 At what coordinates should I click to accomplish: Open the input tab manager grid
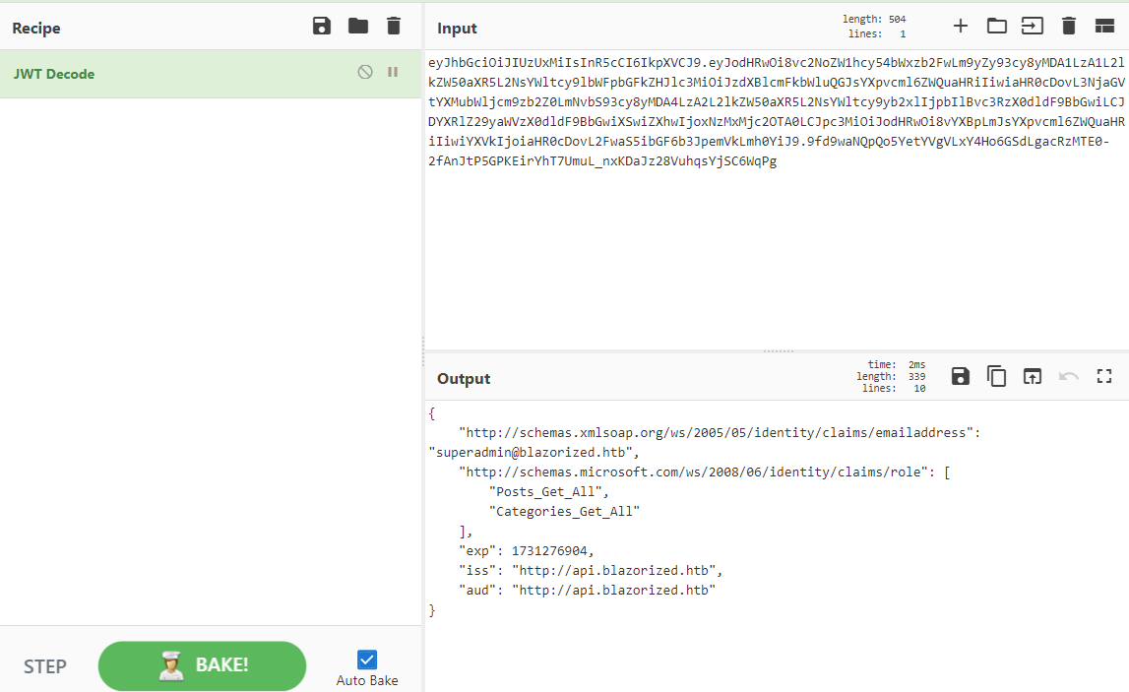(1105, 27)
